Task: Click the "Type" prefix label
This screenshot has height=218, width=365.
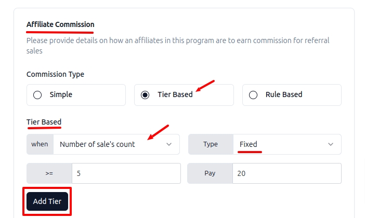Action: pyautogui.click(x=210, y=144)
